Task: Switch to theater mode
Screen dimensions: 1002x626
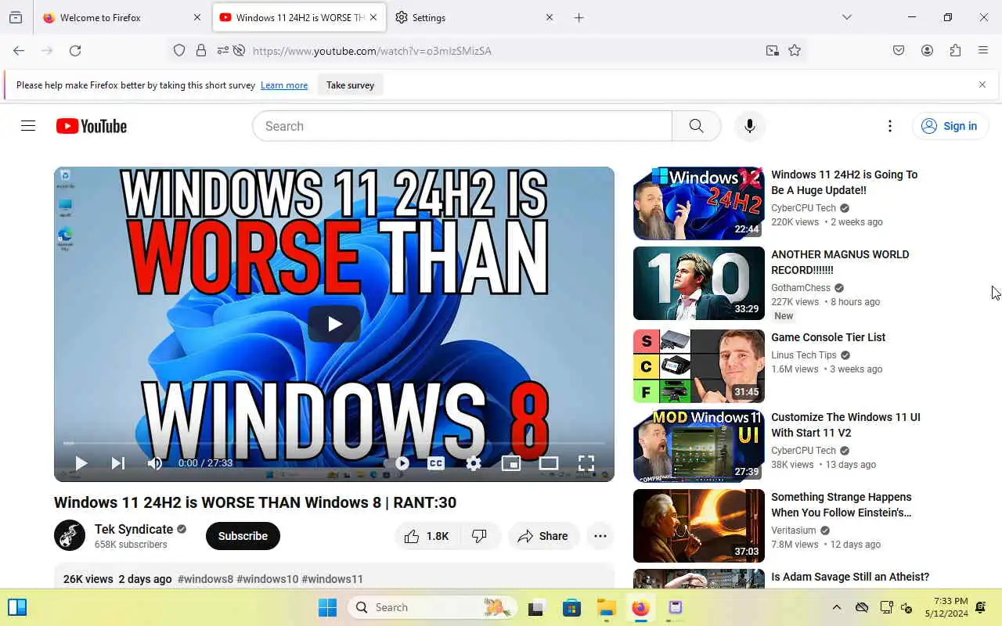Action: [549, 463]
